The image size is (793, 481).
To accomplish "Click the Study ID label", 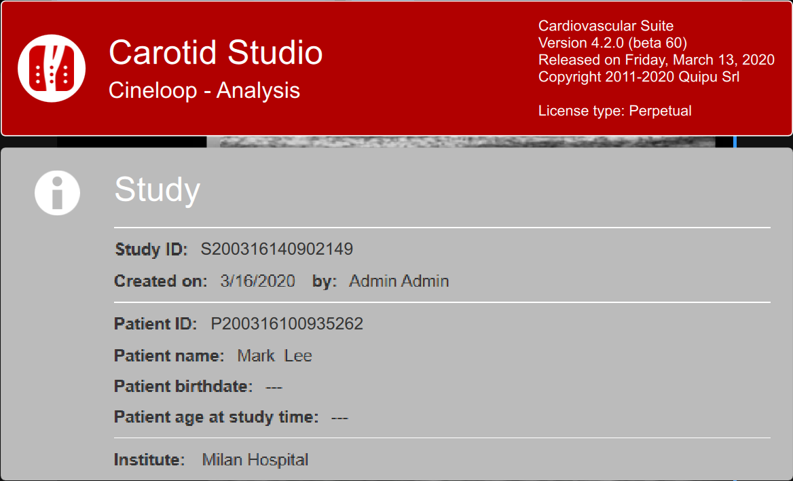I will (151, 249).
